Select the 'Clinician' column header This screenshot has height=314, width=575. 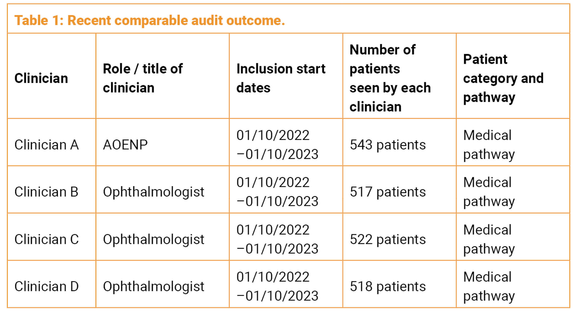(41, 78)
